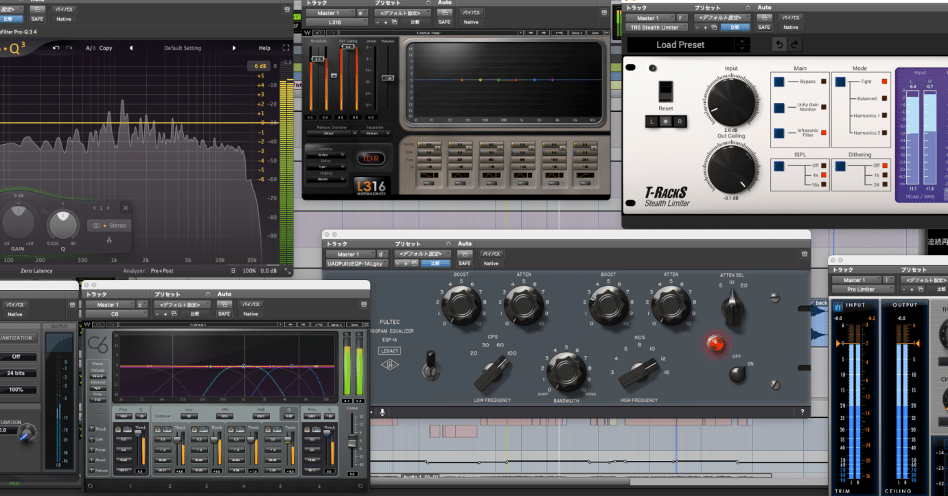Toggle the Stereo channel mode in Pro-Q 3
Screen dimensions: 948x496
coord(108,225)
